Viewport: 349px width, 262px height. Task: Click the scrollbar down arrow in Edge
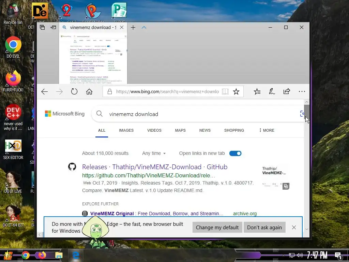(307, 229)
